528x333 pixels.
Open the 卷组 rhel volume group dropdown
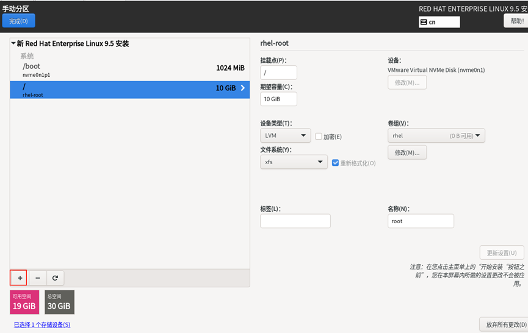[436, 135]
